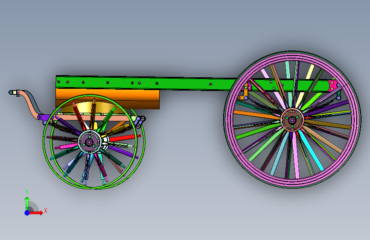Screen dimensions: 370x240
Task: Select the blue Z axis origin ball
Action: (x=27, y=213)
